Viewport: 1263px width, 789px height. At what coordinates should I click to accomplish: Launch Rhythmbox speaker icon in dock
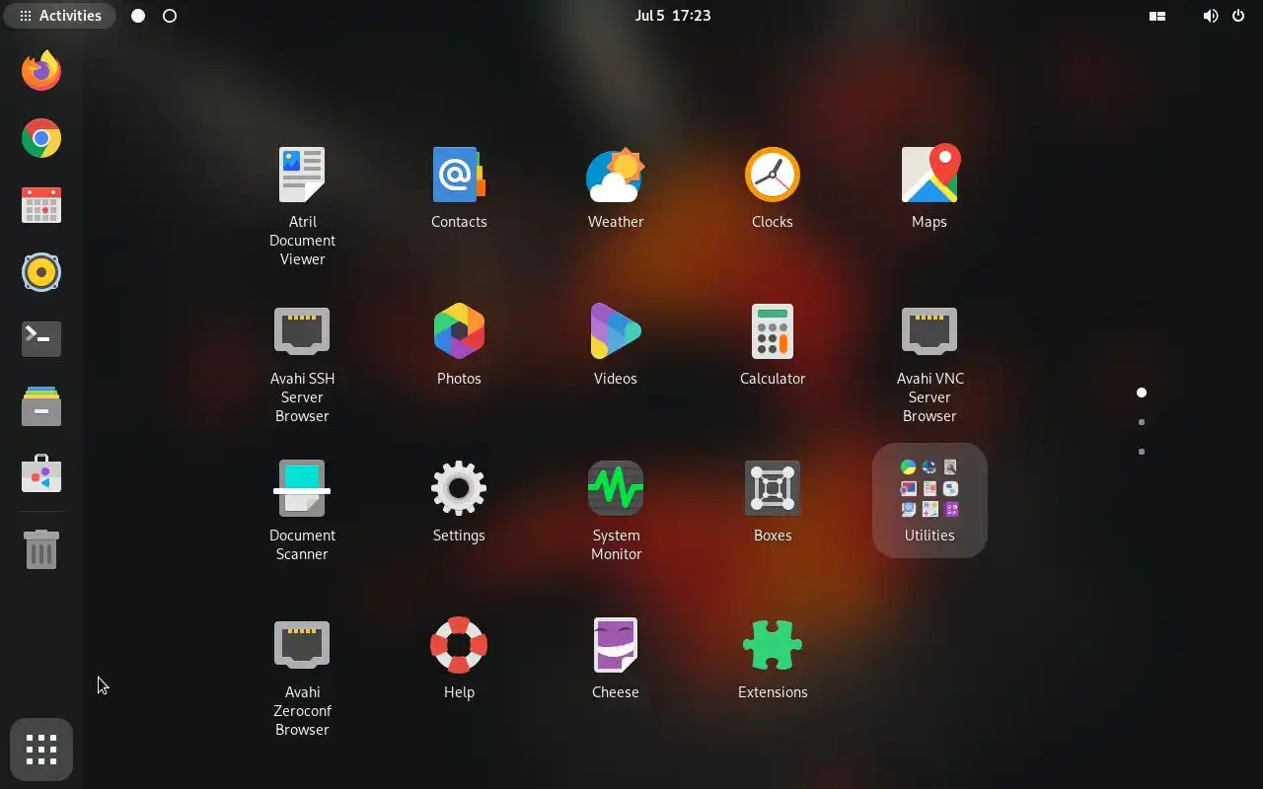41,272
